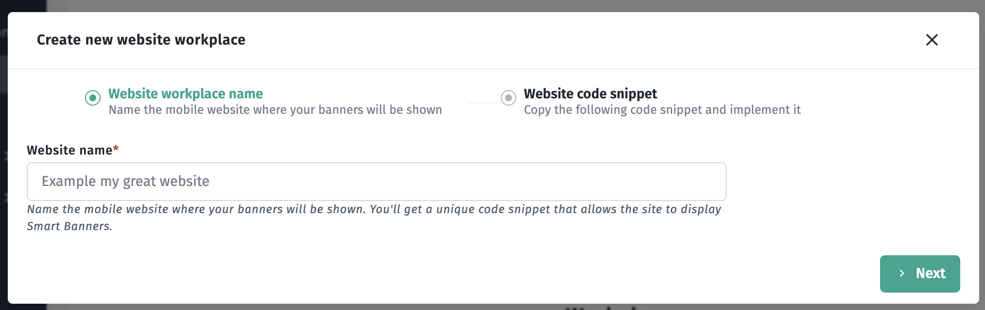Close the Create new website workplace dialog

point(932,40)
